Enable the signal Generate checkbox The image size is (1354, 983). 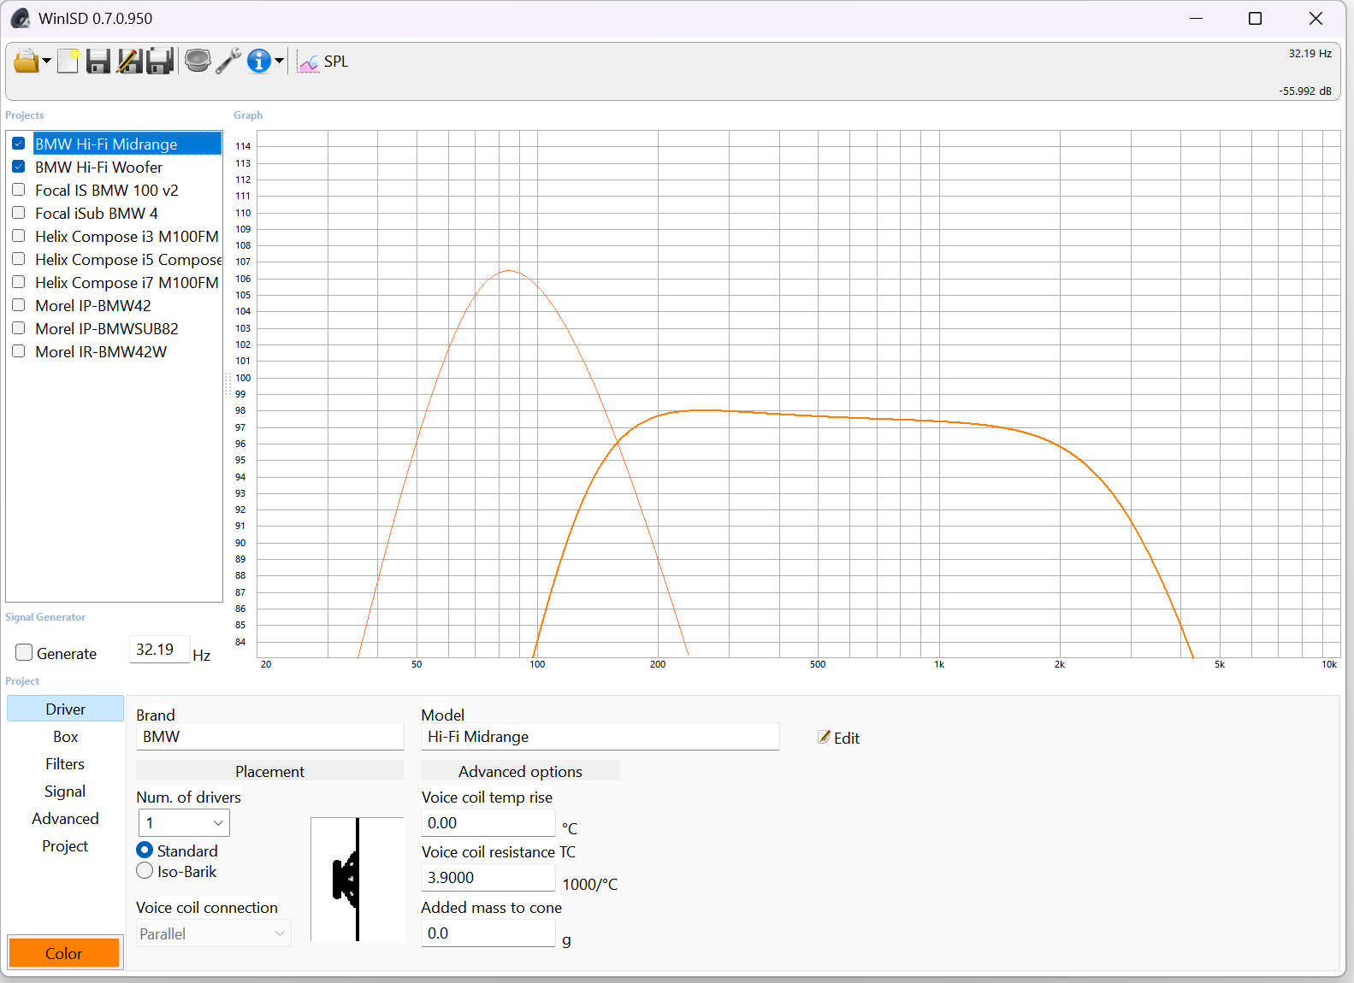(24, 653)
